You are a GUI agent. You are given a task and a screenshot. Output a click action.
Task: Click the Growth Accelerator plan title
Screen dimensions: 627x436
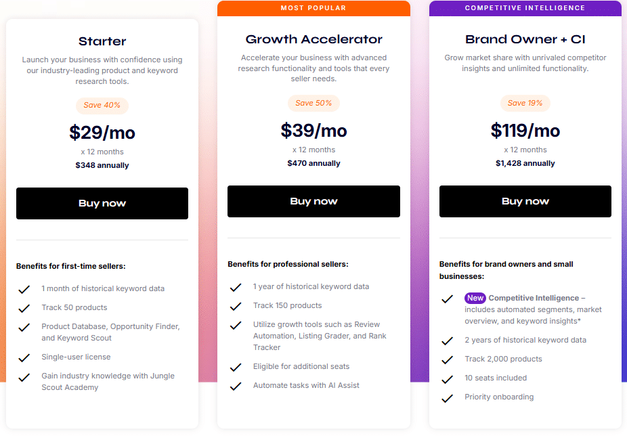point(313,39)
